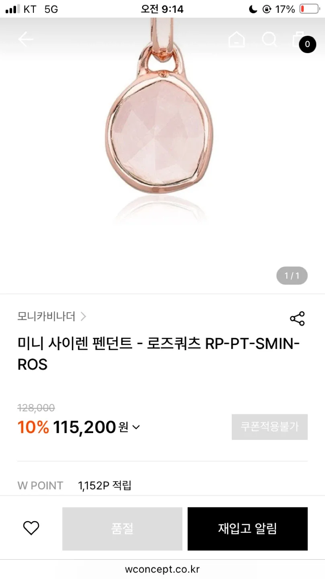Open the 모니카비나더 brand page
Image resolution: width=325 pixels, height=579 pixels.
click(x=46, y=316)
